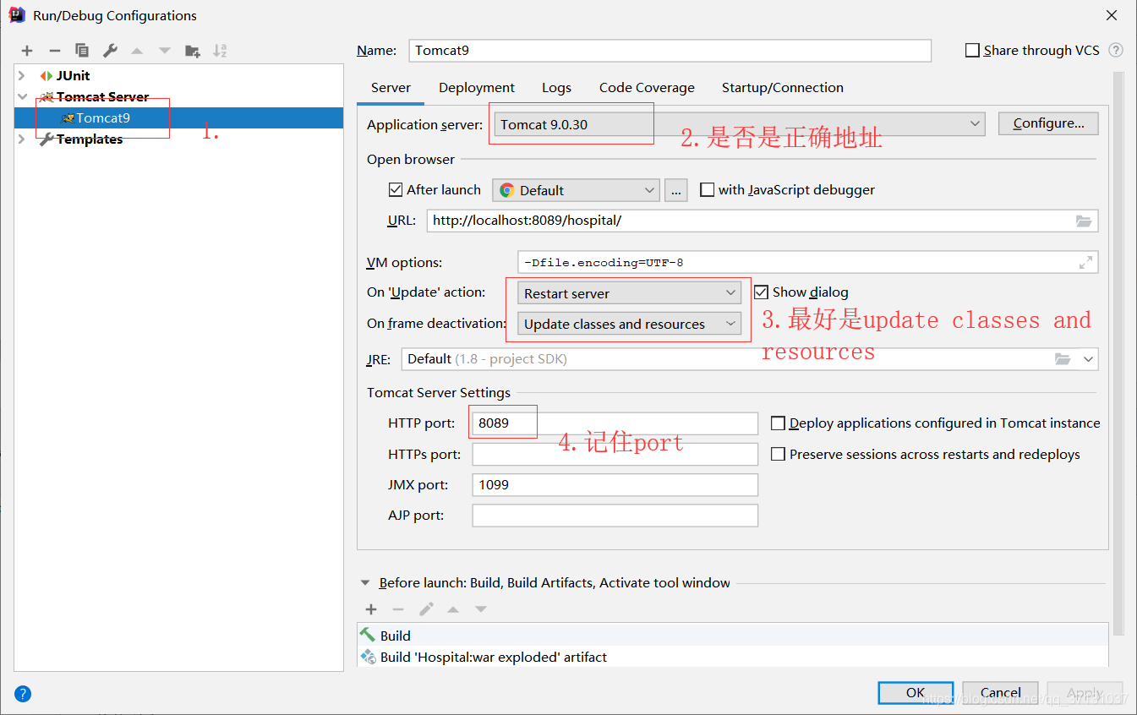The image size is (1137, 715).
Task: Close the Run/Debug Configurations dialog
Action: [x=1112, y=15]
